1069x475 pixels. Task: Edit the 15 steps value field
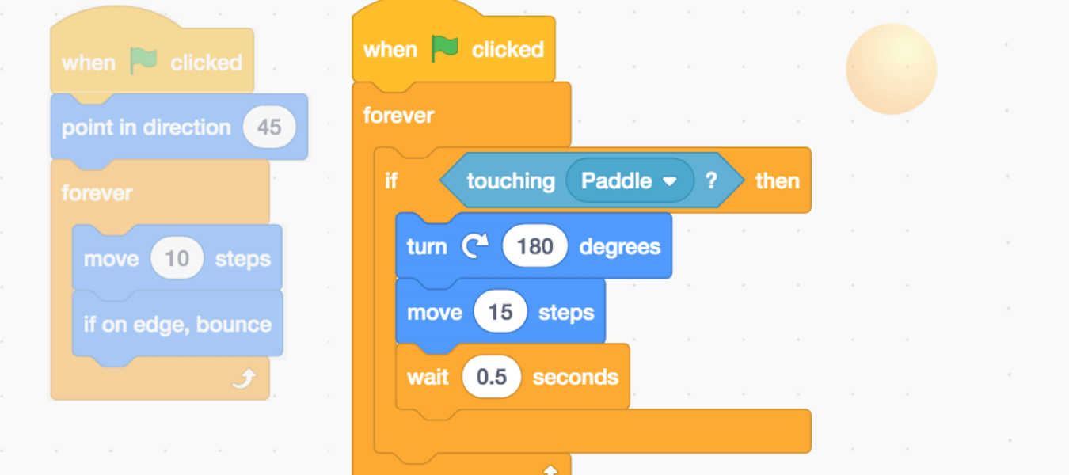tap(500, 313)
